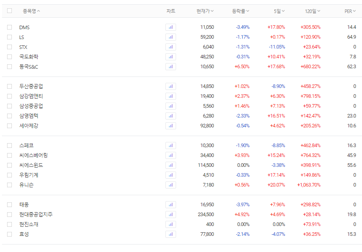Open the chart icon for 효성
The height and width of the screenshot is (252, 362).
[x=171, y=234]
